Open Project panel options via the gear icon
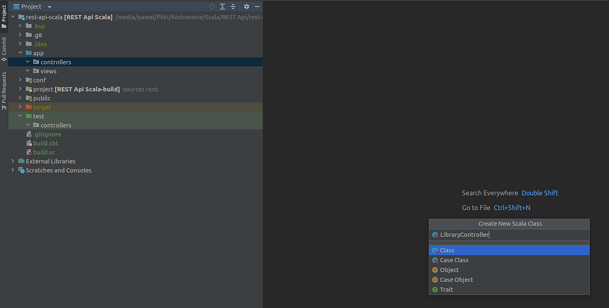This screenshot has height=308, width=609. (246, 6)
